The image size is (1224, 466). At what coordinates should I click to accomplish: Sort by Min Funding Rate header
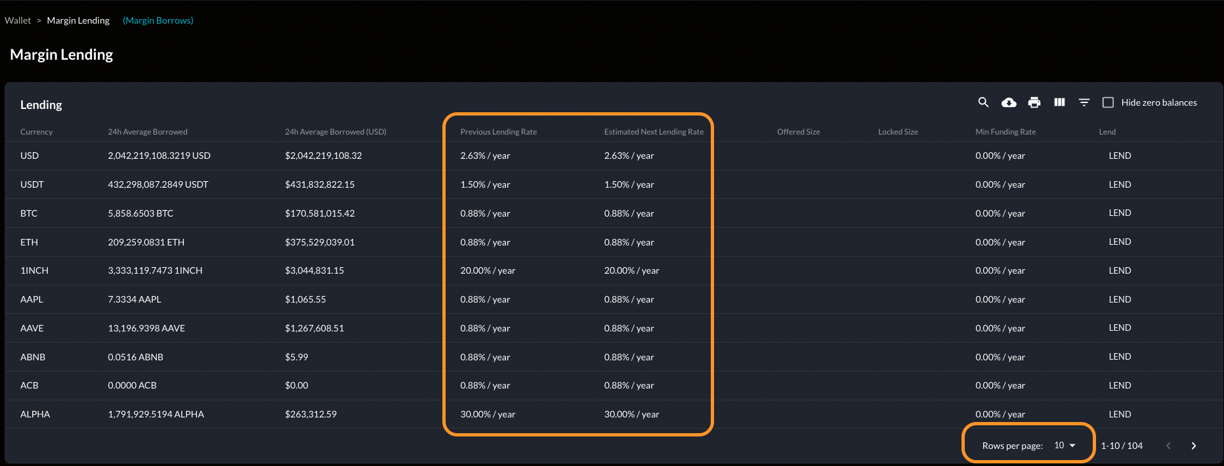1005,132
